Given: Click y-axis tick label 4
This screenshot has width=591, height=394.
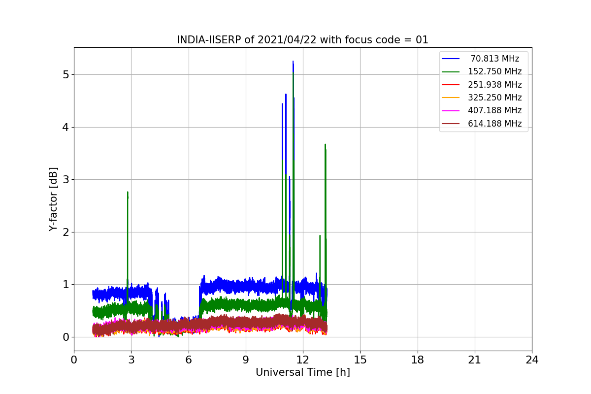Looking at the screenshot, I should 66,127.
